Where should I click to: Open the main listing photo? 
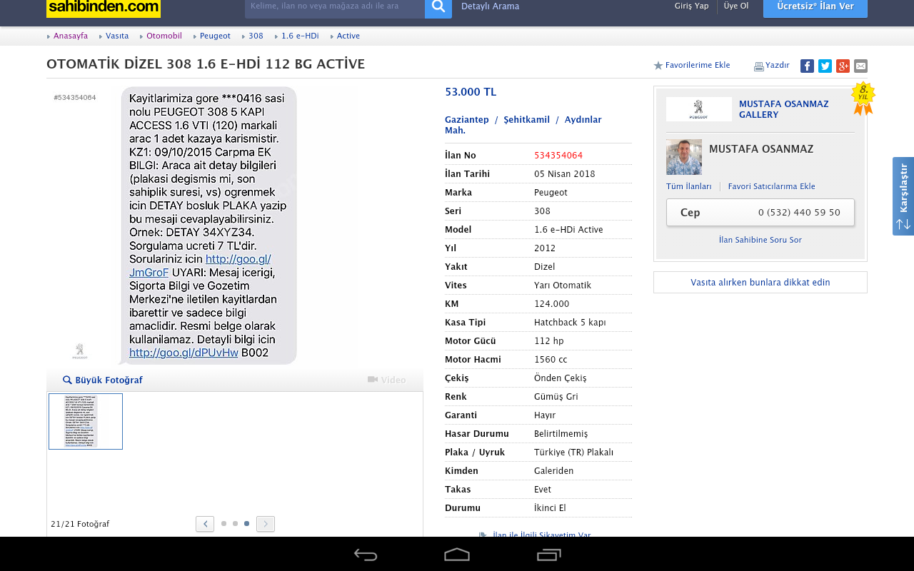(210, 226)
